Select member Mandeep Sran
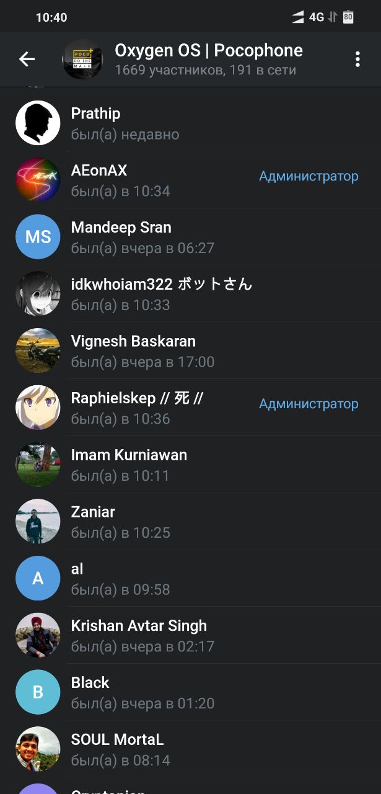Image resolution: width=381 pixels, height=794 pixels. pyautogui.click(x=190, y=237)
